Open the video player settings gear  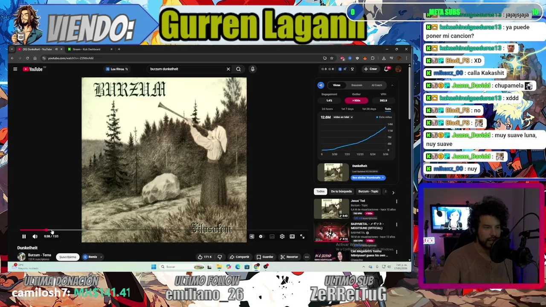point(282,236)
